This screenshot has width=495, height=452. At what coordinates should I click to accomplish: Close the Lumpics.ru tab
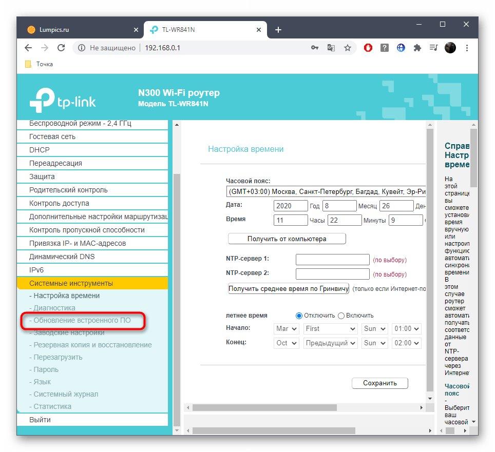coord(136,30)
